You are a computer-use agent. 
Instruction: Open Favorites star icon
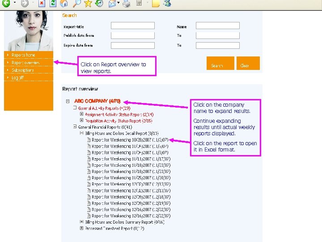point(88,3)
